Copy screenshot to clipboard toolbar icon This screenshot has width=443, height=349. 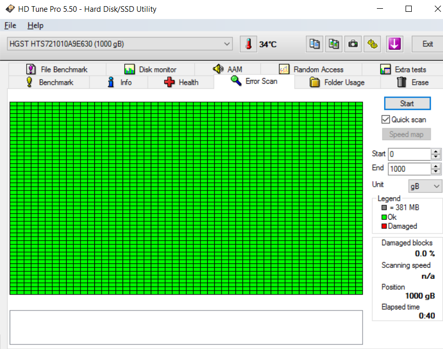pyautogui.click(x=334, y=44)
